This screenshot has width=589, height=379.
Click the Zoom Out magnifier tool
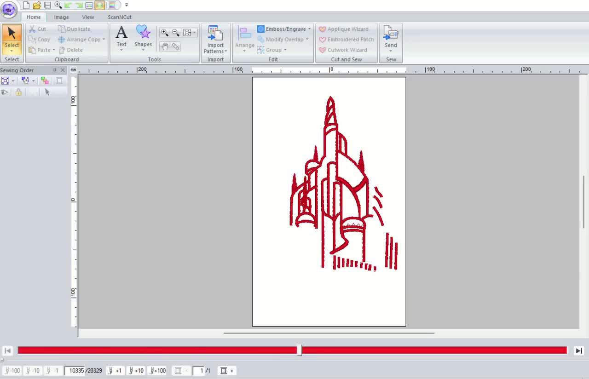point(175,33)
